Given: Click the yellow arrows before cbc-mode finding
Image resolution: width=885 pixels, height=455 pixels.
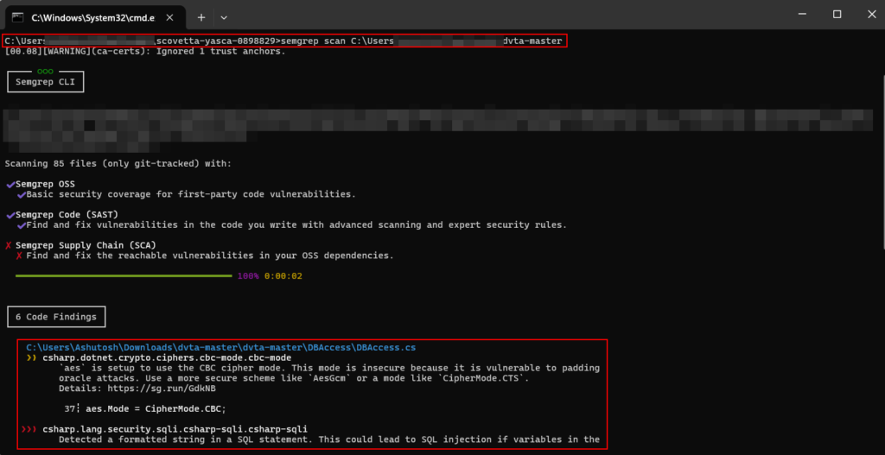Looking at the screenshot, I should coord(31,357).
